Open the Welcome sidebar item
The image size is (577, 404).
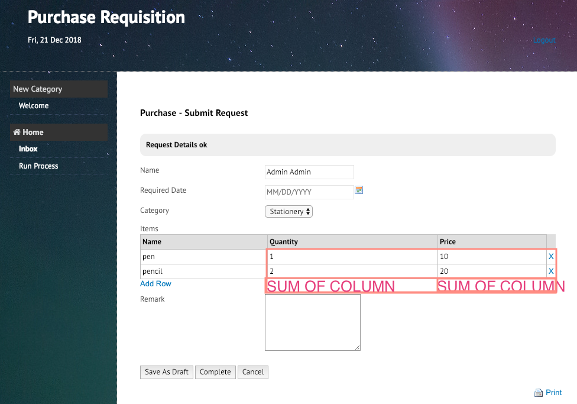click(x=34, y=106)
